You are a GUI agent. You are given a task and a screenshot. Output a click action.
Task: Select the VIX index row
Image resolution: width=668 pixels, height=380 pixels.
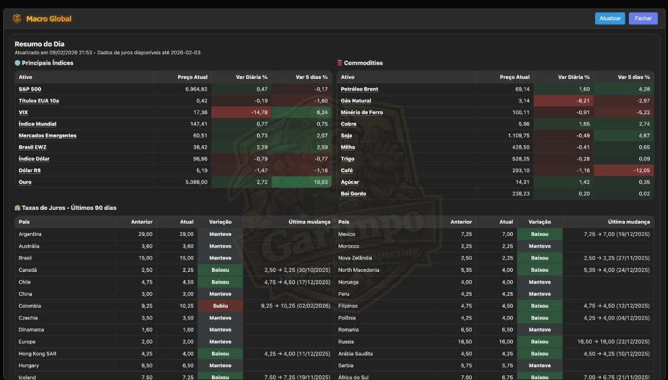23,111
